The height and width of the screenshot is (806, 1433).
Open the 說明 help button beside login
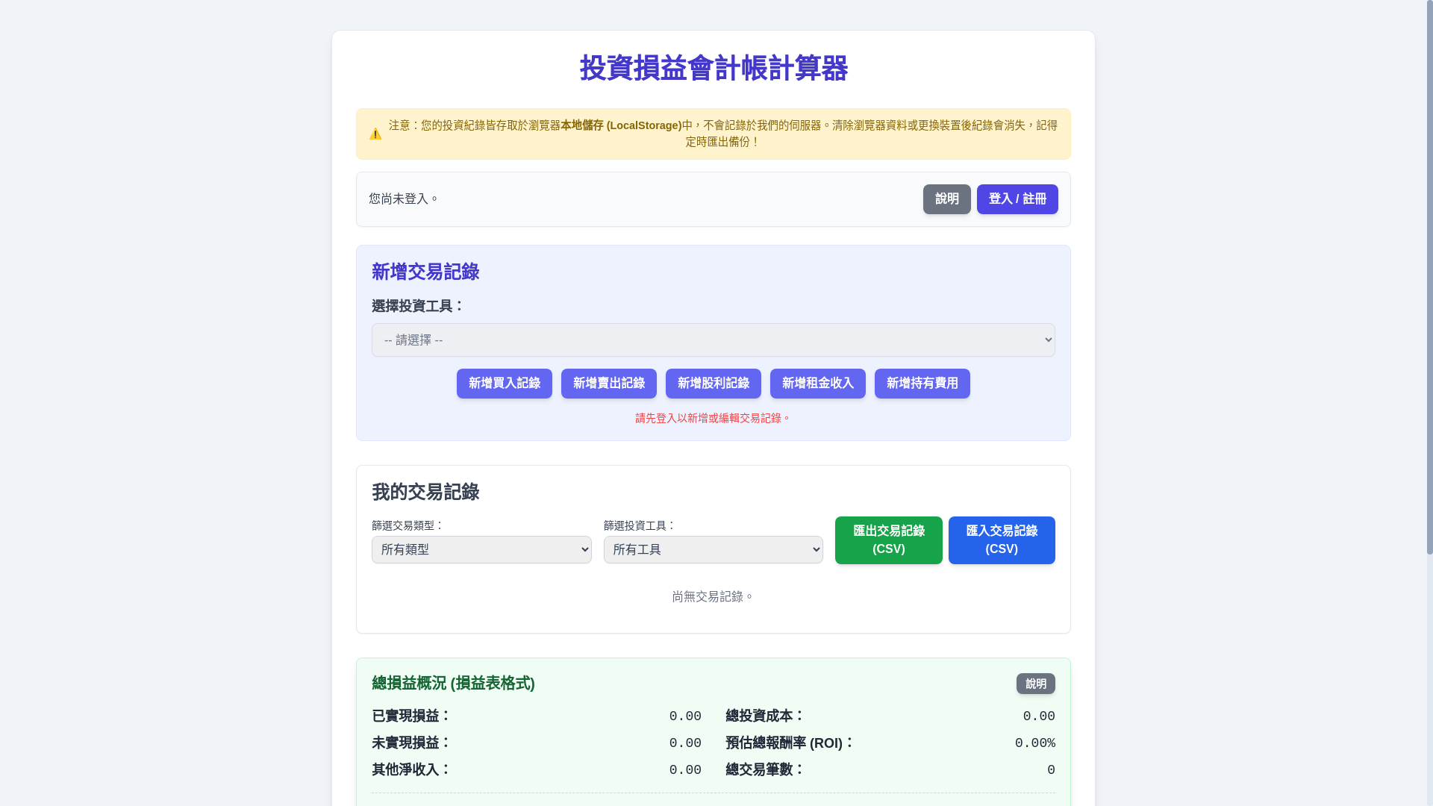pyautogui.click(x=946, y=199)
